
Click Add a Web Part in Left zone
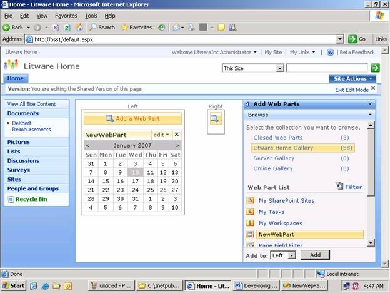(133, 118)
